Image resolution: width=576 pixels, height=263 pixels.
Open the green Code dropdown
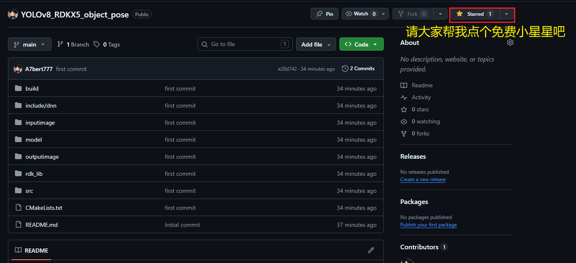[361, 44]
